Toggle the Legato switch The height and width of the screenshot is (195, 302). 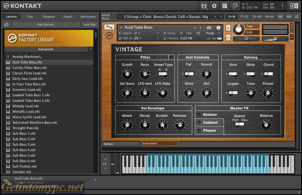[x=233, y=93]
